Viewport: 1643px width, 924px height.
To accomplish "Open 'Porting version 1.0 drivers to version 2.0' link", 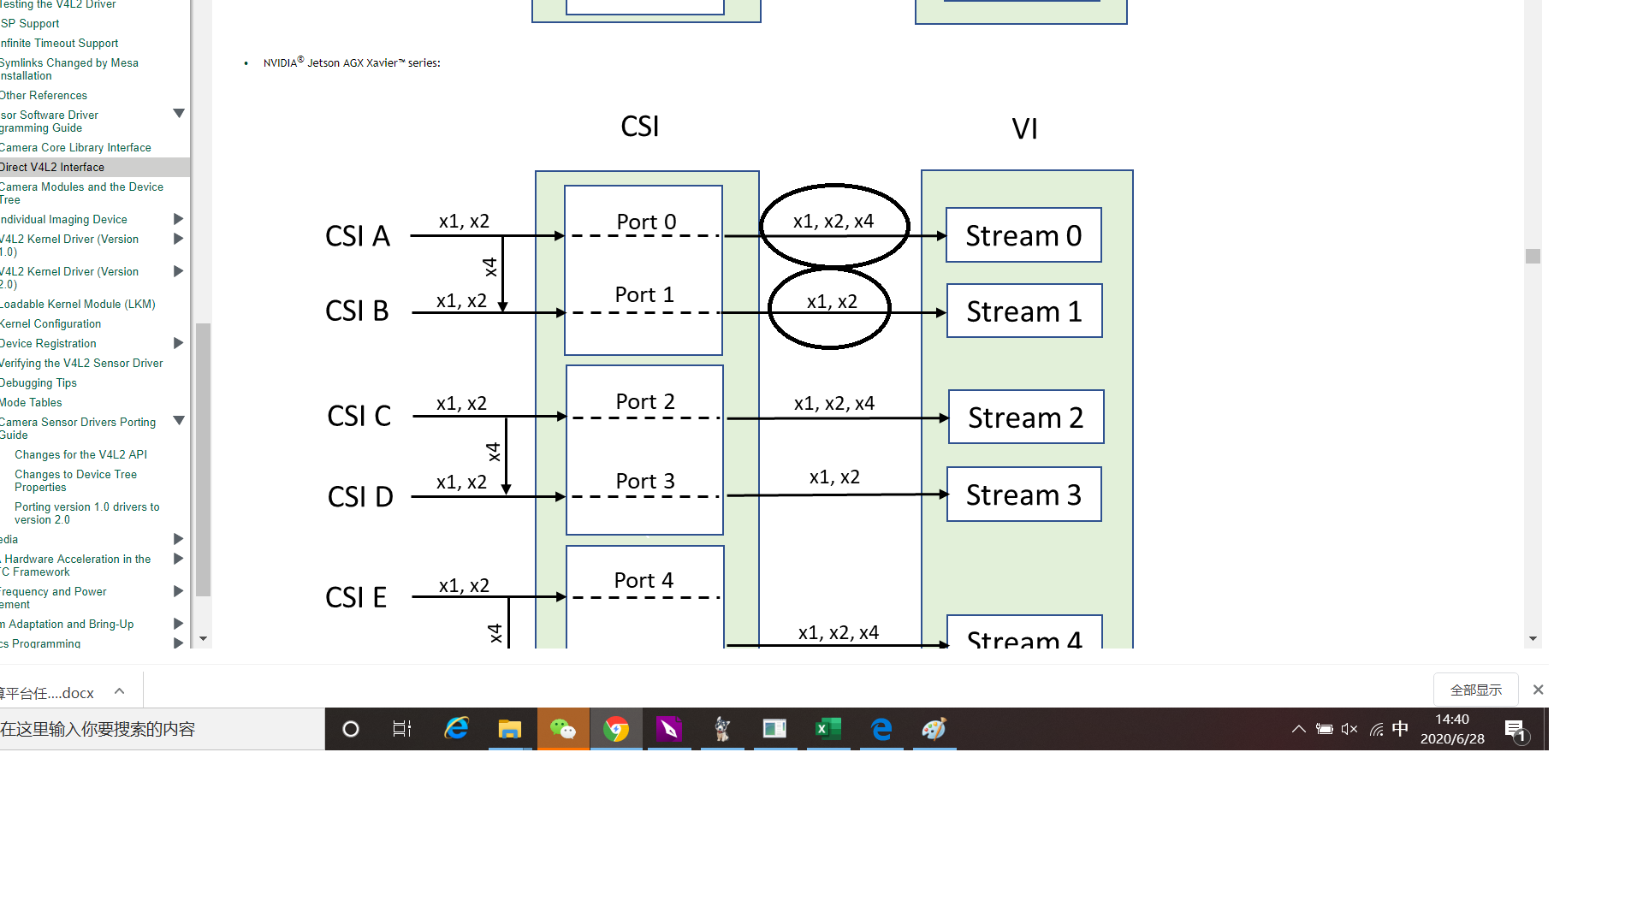I will click(86, 513).
